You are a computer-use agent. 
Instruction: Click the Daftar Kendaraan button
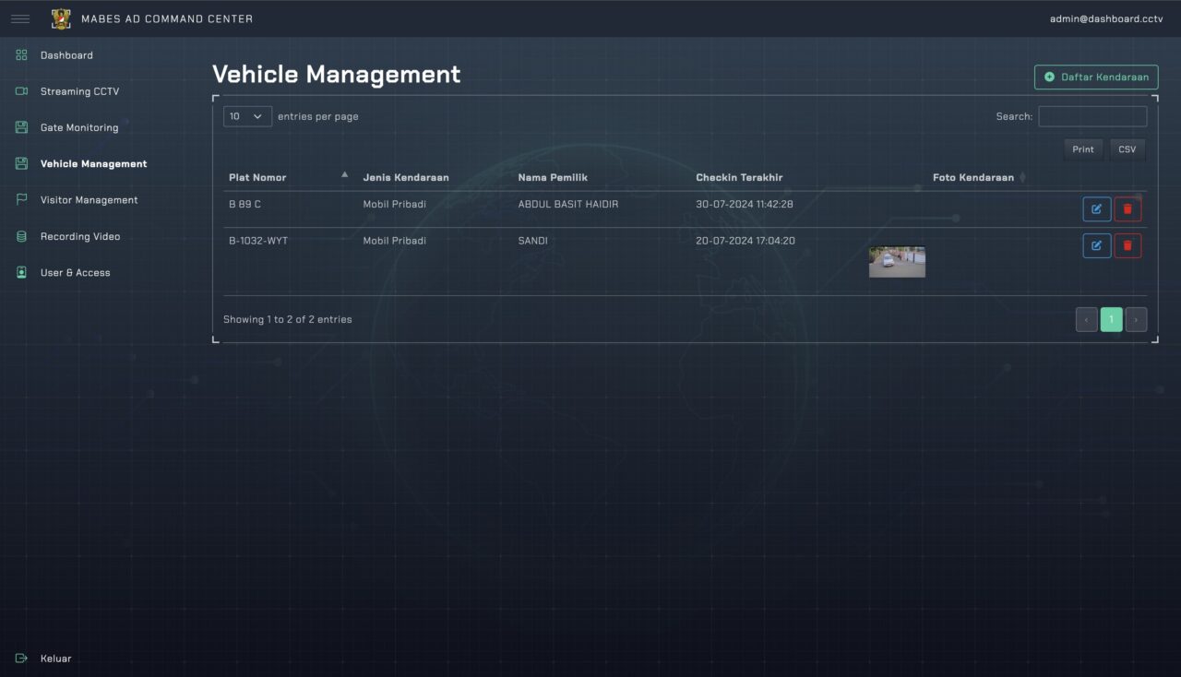[x=1096, y=77]
